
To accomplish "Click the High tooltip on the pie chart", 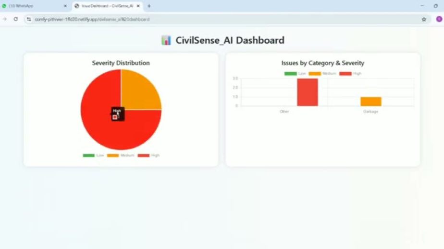I will tap(118, 114).
